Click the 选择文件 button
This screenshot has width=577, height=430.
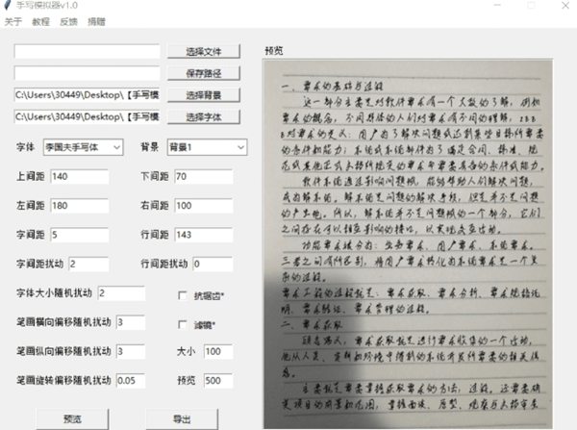204,52
